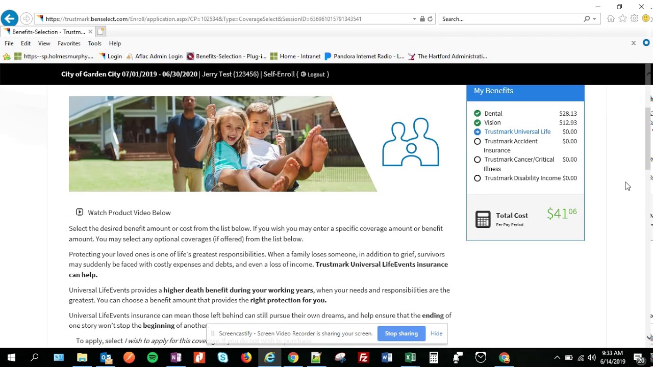Click the Total Cost calculator icon
The height and width of the screenshot is (367, 653).
[x=483, y=219]
